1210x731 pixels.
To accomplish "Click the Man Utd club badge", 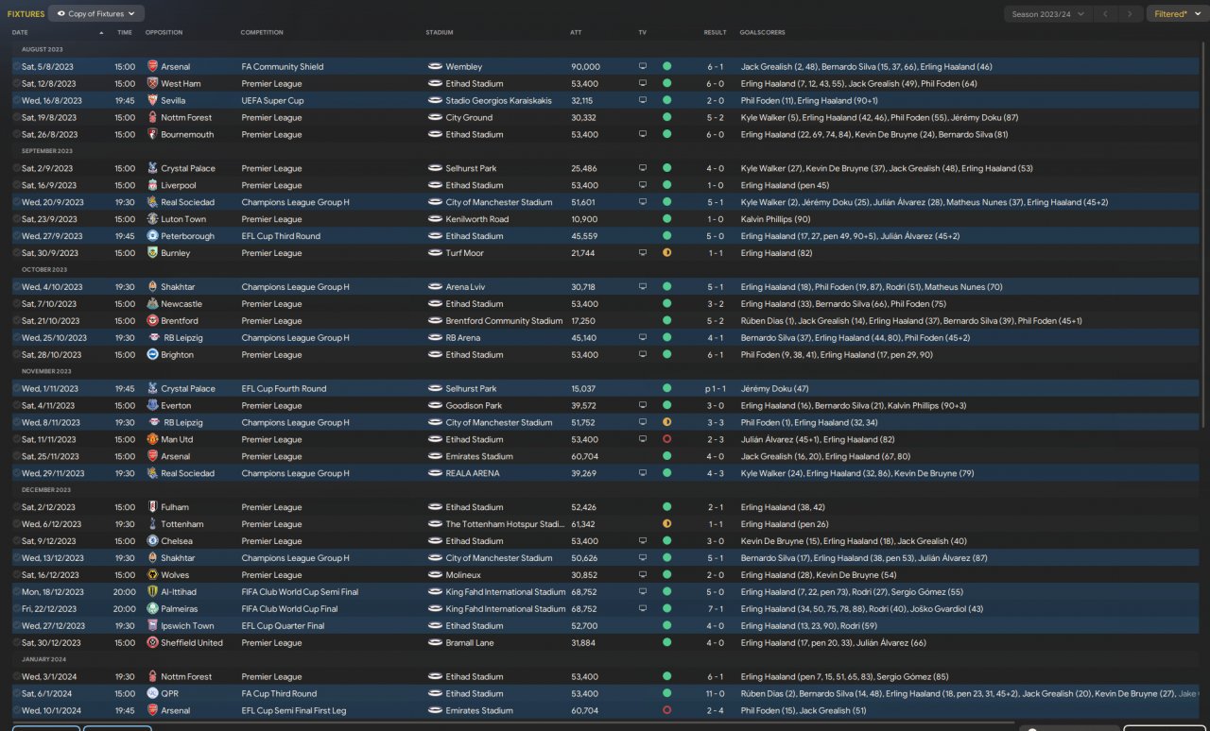I will coord(153,440).
